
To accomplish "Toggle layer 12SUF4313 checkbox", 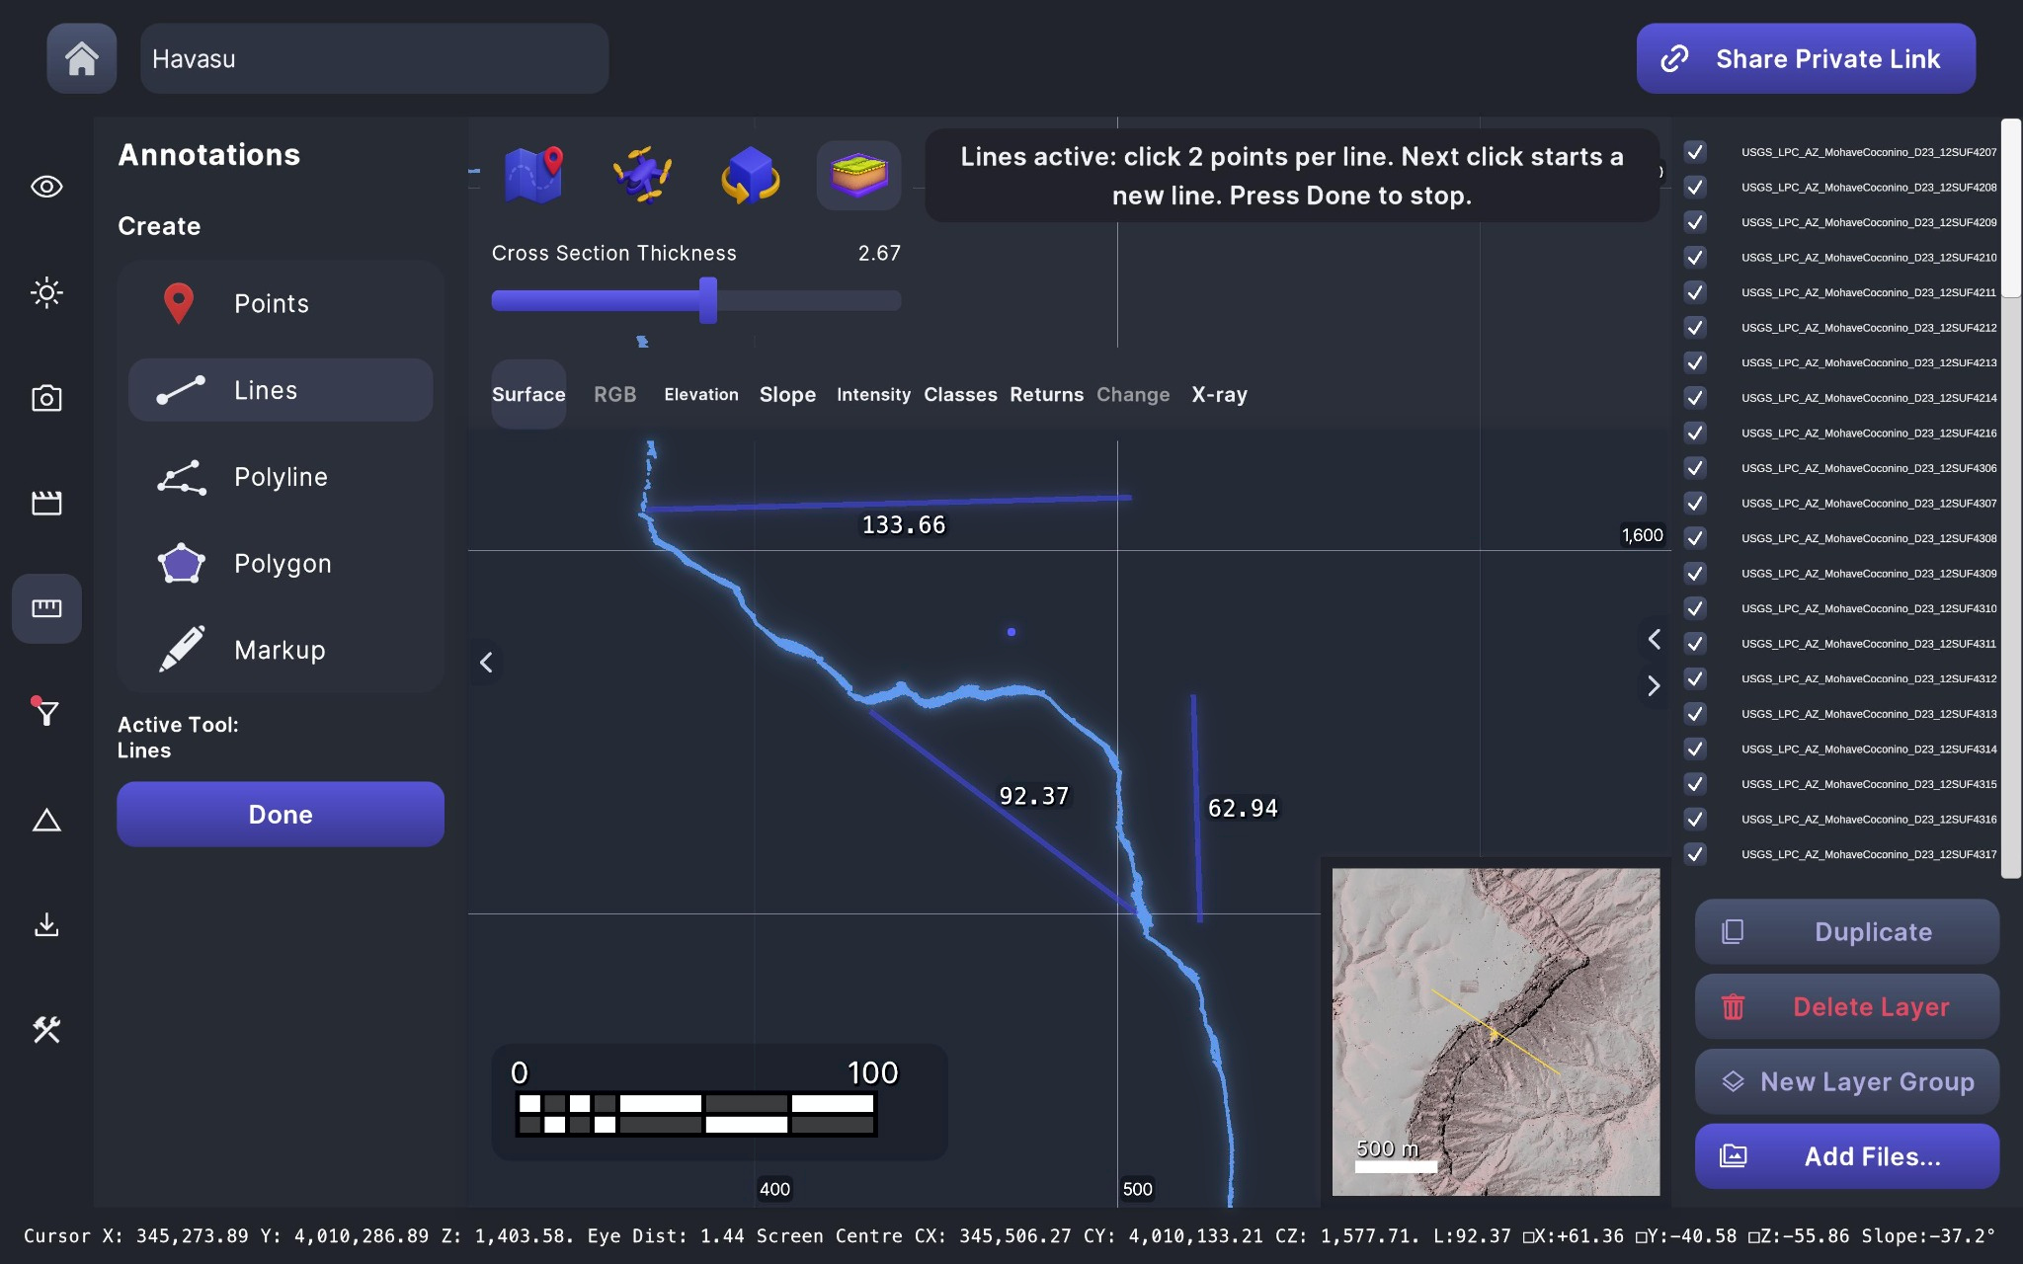I will point(1695,713).
